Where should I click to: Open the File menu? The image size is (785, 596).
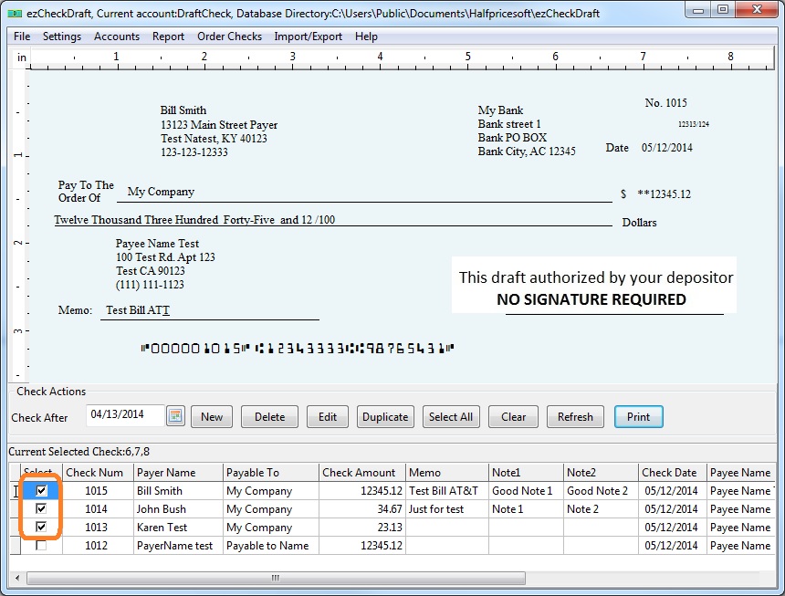(x=21, y=37)
